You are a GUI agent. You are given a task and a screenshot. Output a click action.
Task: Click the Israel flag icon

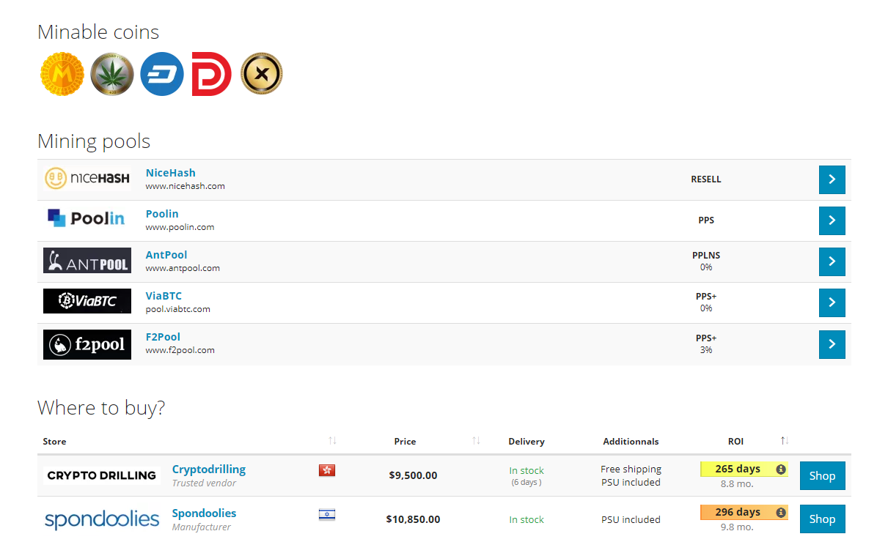(x=326, y=514)
